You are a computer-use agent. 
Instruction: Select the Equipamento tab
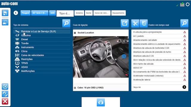pyautogui.click(x=118, y=13)
